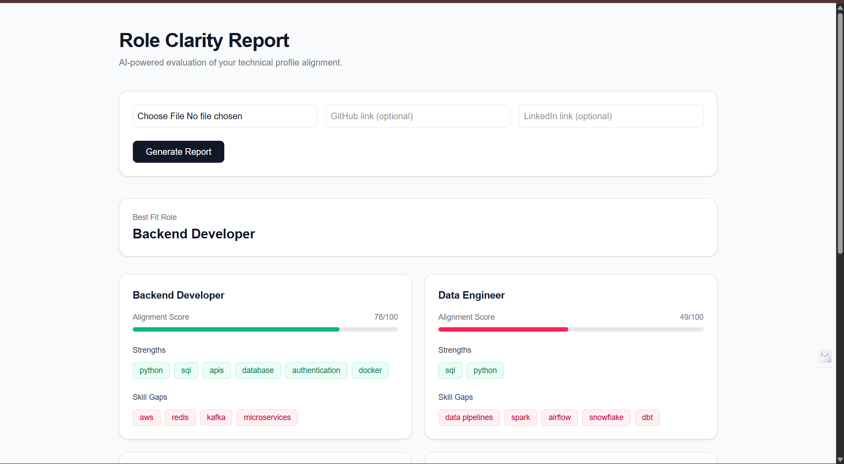Select the Role Clarity Report page title
The width and height of the screenshot is (844, 464).
click(x=204, y=40)
